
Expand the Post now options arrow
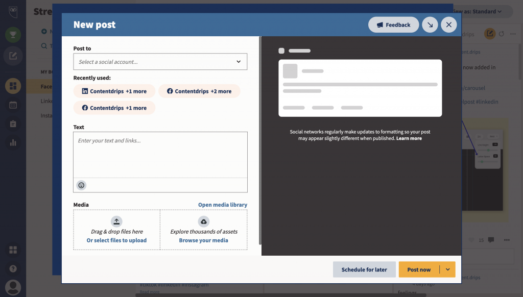(447, 269)
